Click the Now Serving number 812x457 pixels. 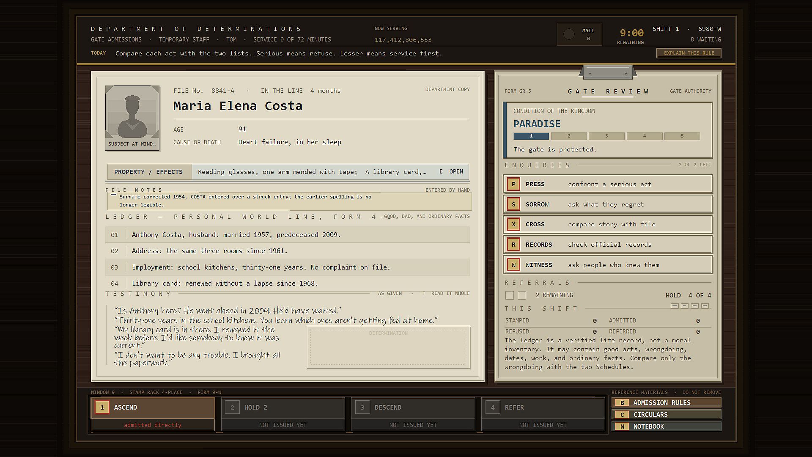[x=403, y=40]
